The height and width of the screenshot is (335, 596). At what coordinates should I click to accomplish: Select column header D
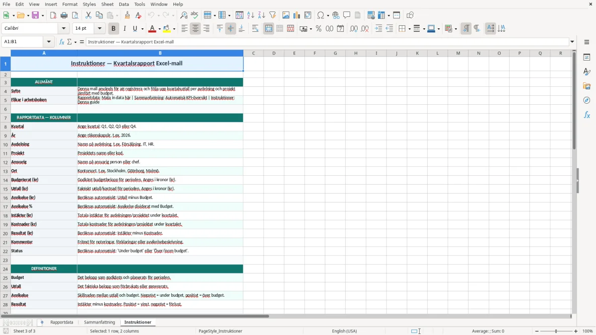tap(274, 53)
